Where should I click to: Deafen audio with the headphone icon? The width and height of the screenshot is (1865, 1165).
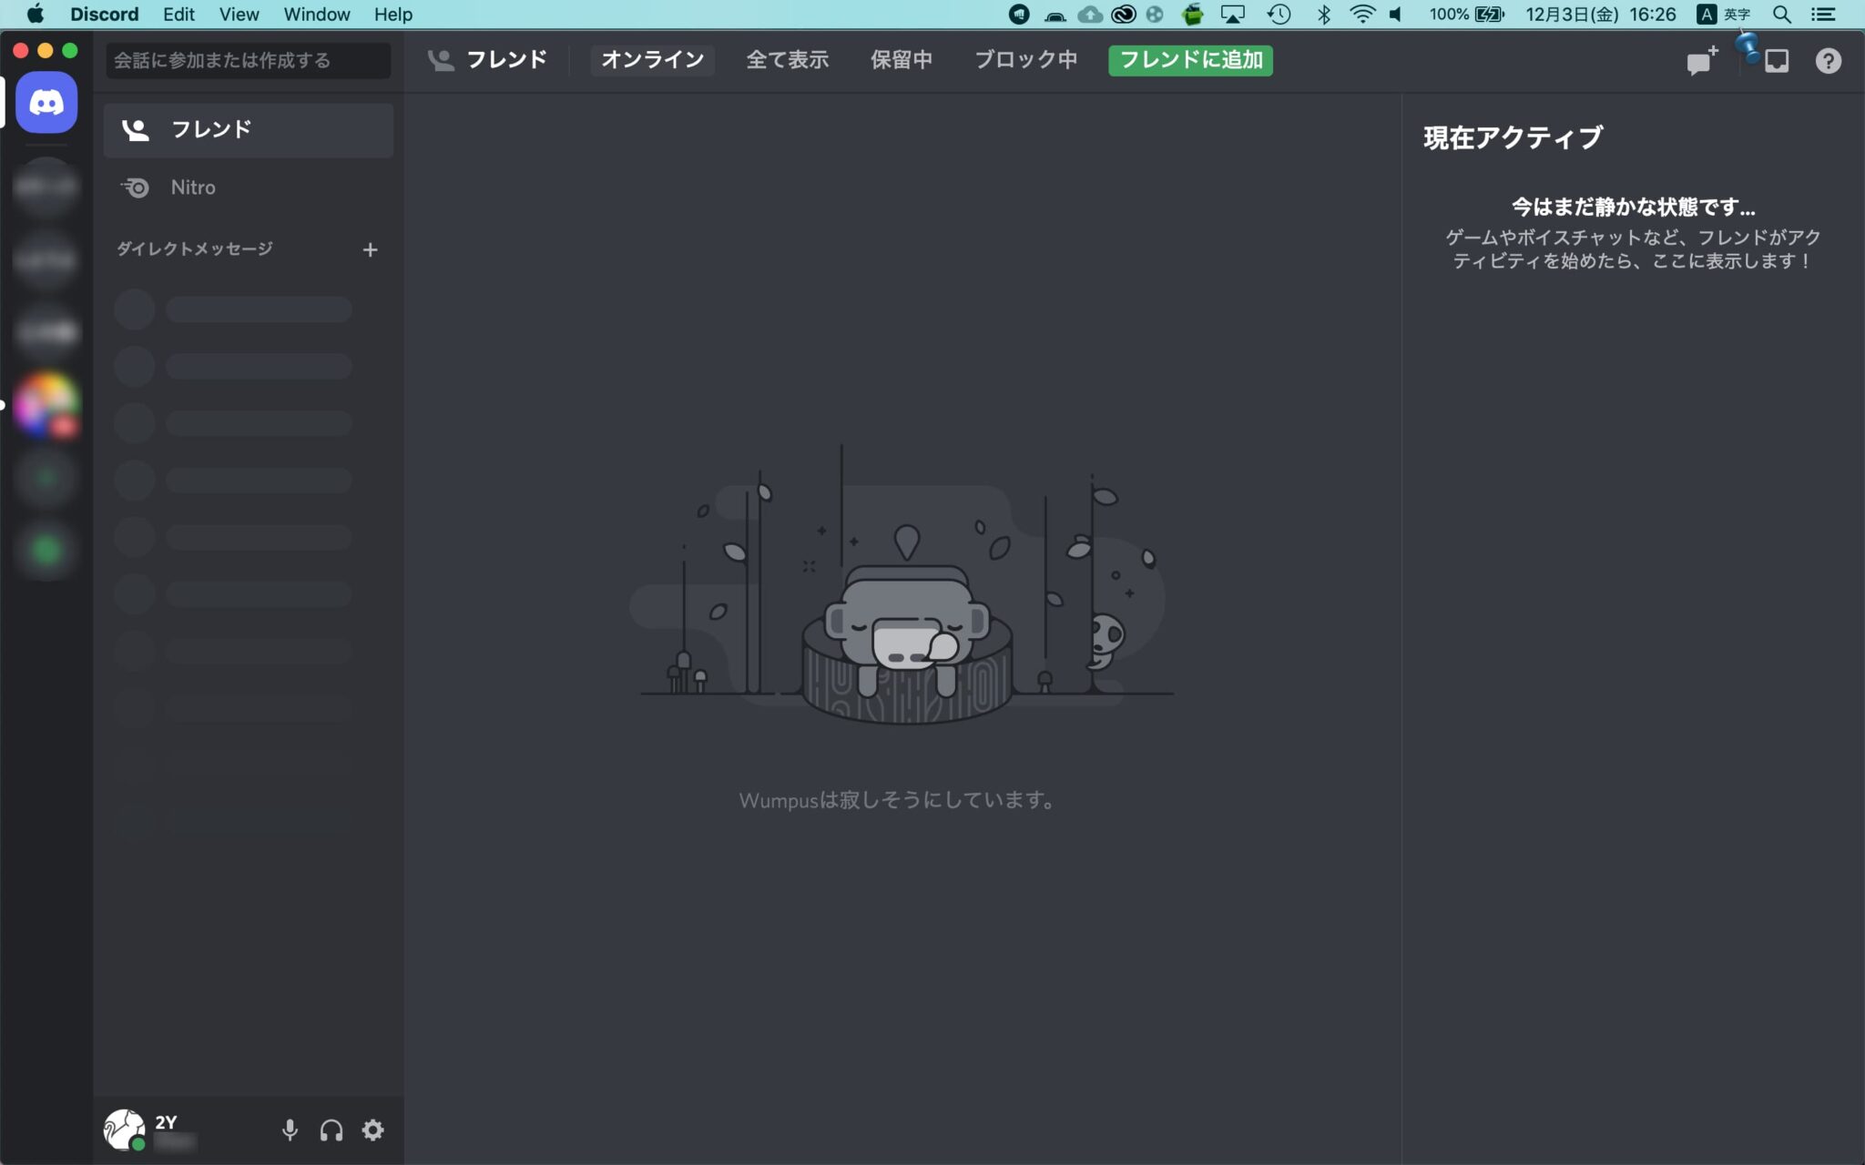point(331,1130)
